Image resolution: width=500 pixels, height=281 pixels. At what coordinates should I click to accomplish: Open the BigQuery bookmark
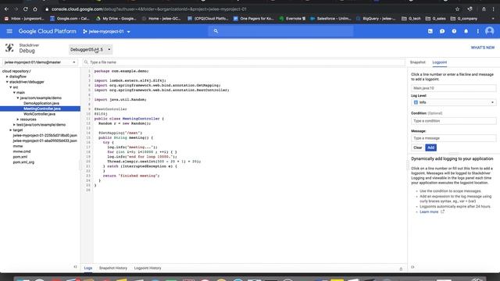tap(376, 19)
